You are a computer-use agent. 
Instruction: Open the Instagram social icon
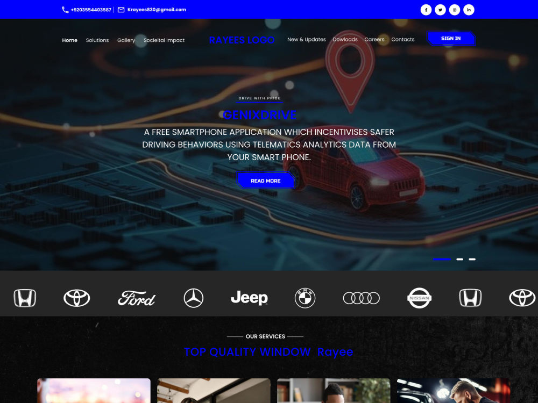(454, 10)
